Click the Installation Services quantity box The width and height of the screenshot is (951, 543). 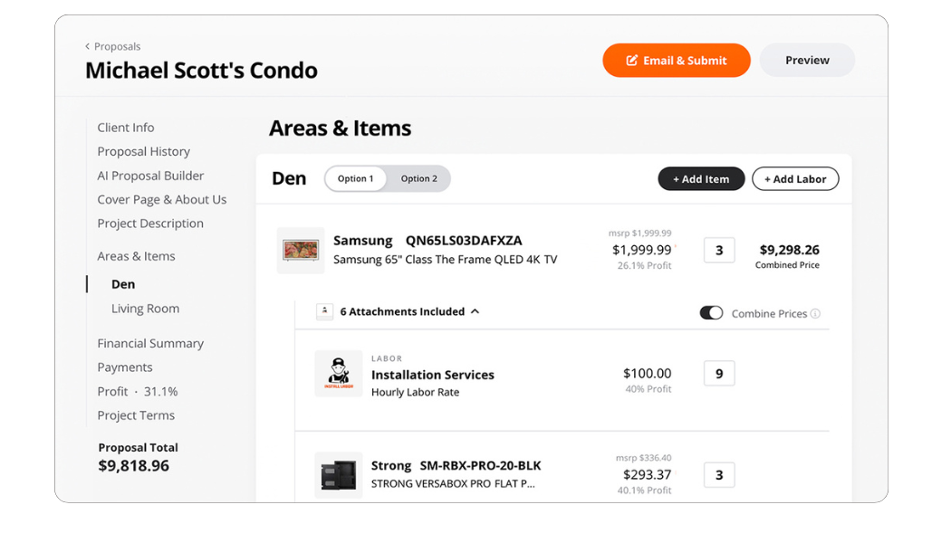click(x=719, y=374)
